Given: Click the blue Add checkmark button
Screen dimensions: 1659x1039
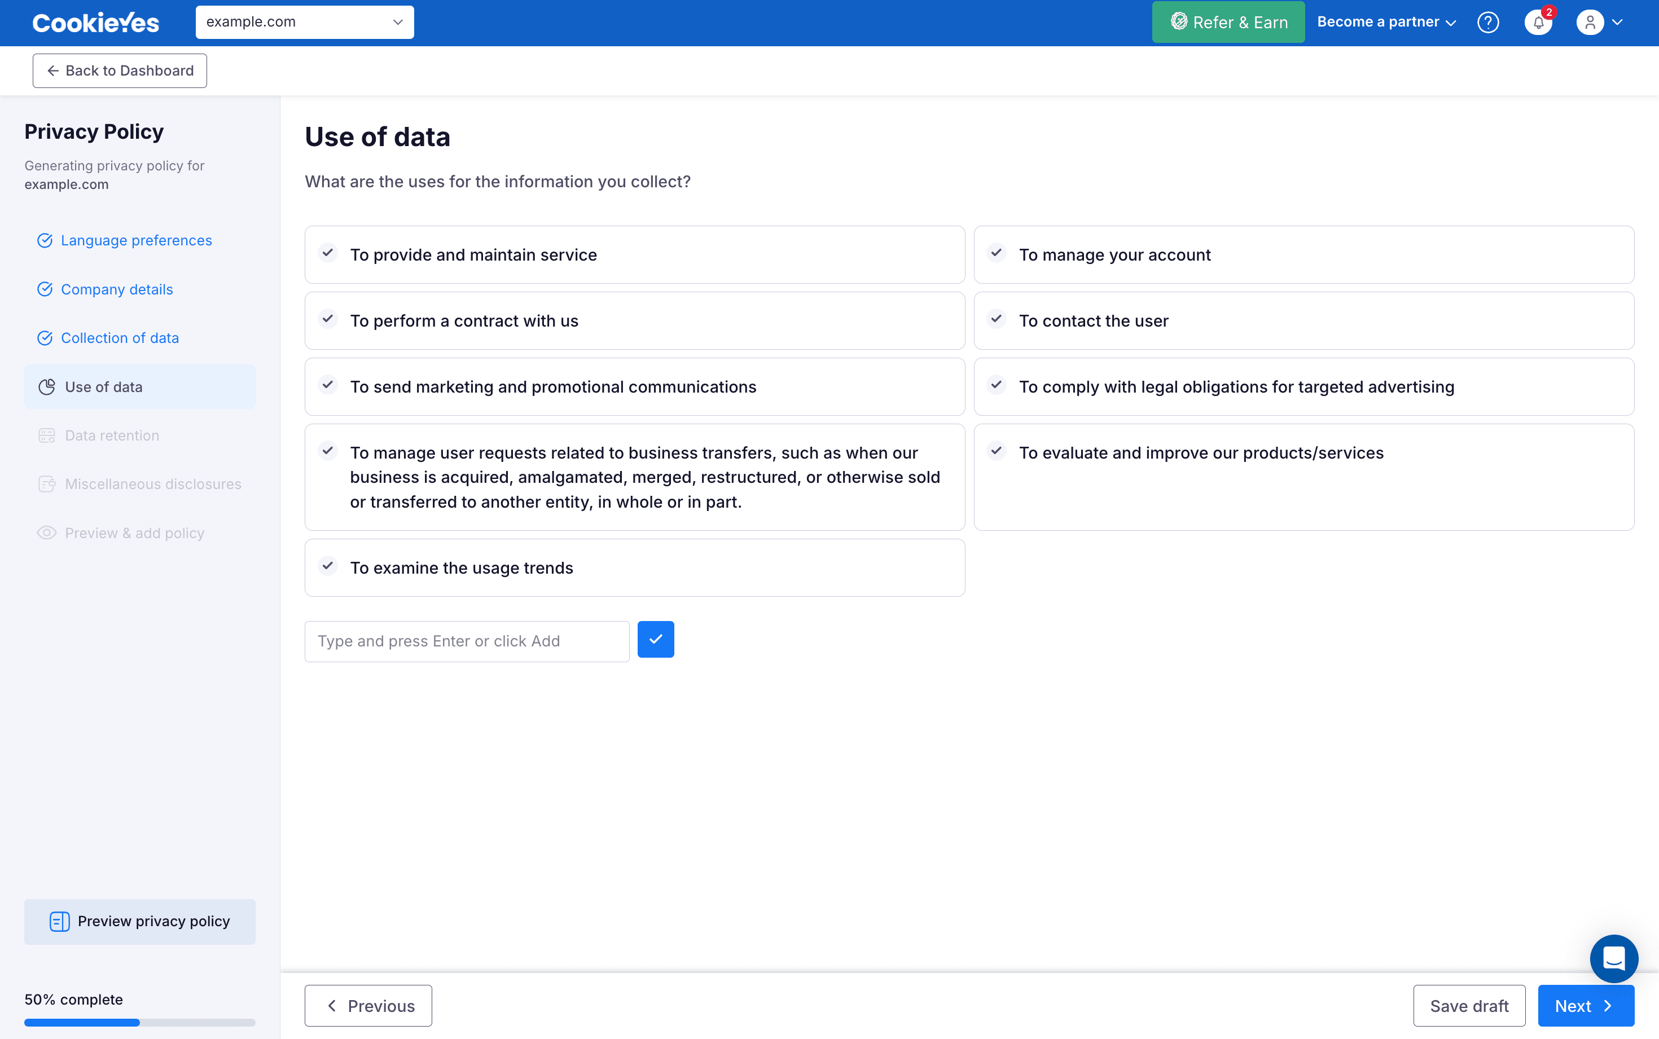Looking at the screenshot, I should point(656,640).
